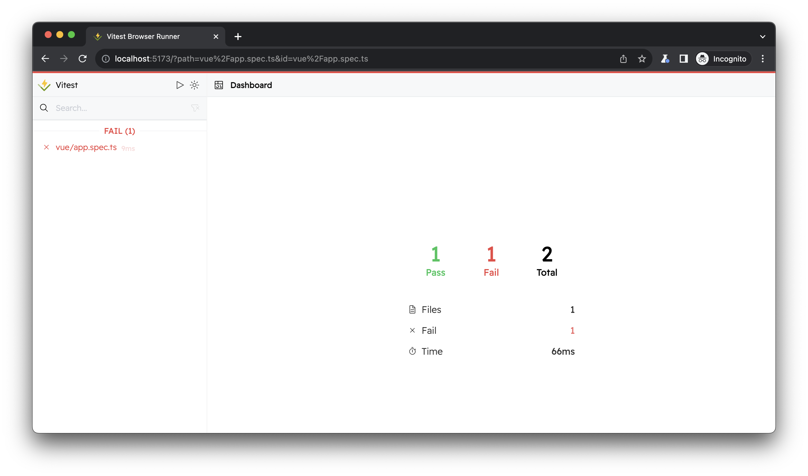This screenshot has height=476, width=808.
Task: View site information icon in address bar
Action: click(x=106, y=59)
